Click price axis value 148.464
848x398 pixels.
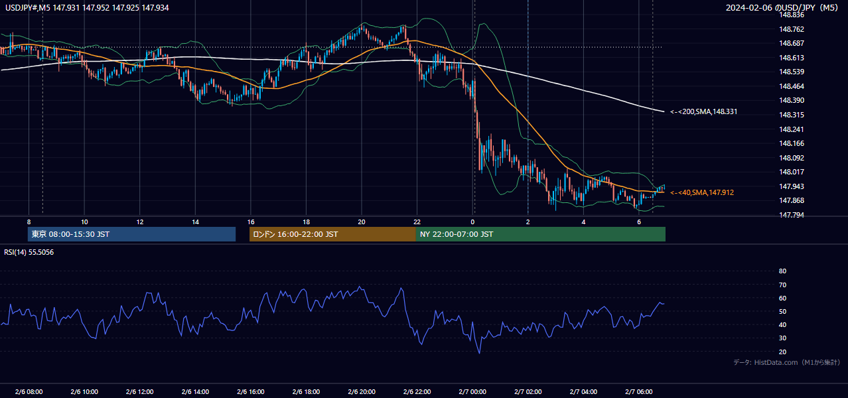pos(791,86)
